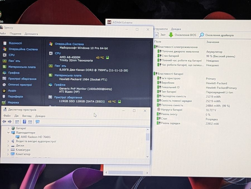
Task: Click Back arrow in Device Manager toolbar
Action: tap(4, 122)
